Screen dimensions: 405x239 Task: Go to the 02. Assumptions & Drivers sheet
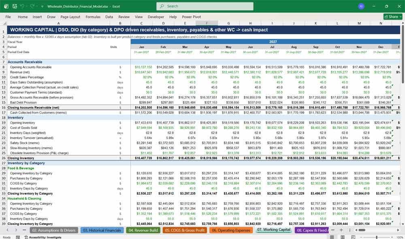[54, 230]
